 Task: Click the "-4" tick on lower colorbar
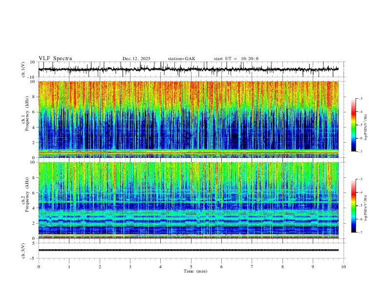click(360, 192)
